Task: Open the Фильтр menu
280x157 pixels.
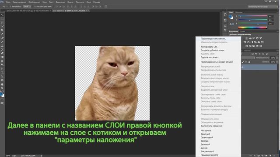Action: (x=70, y=2)
